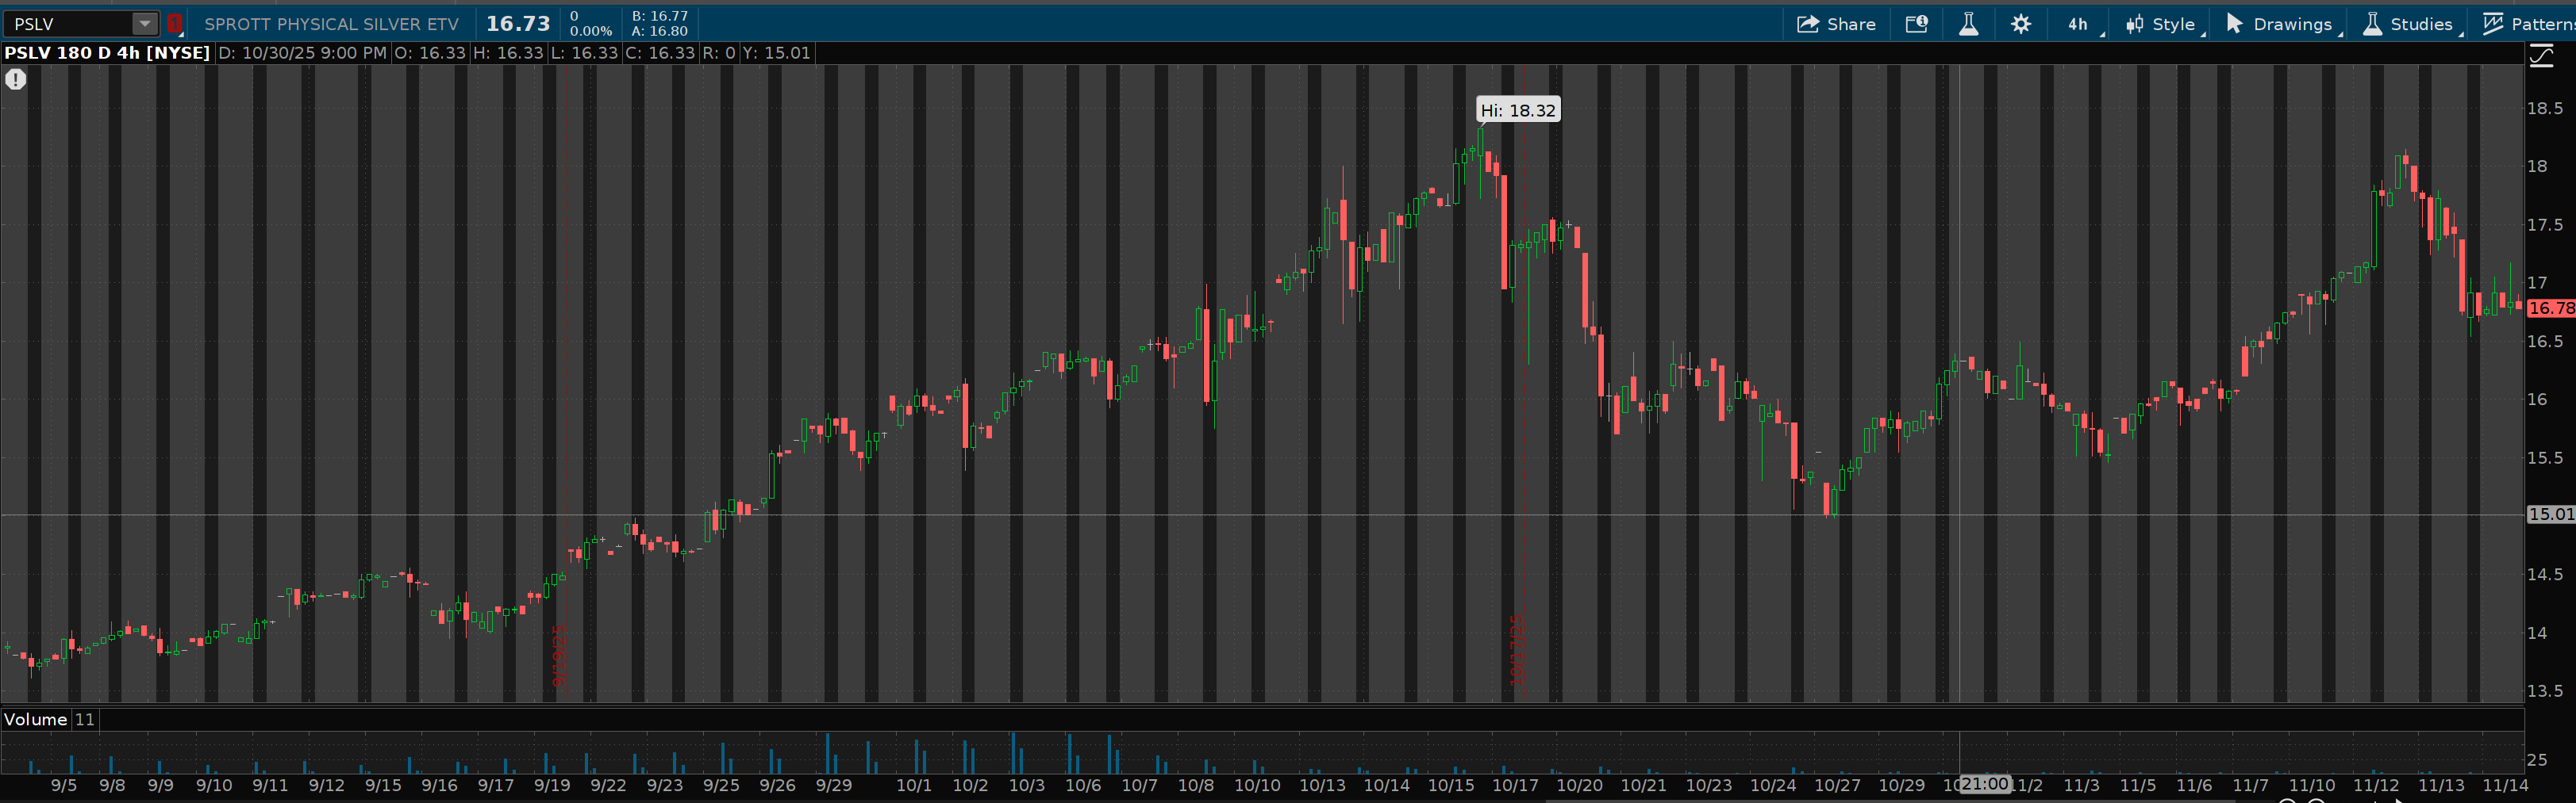Click the PSLV symbol input field

click(69, 24)
